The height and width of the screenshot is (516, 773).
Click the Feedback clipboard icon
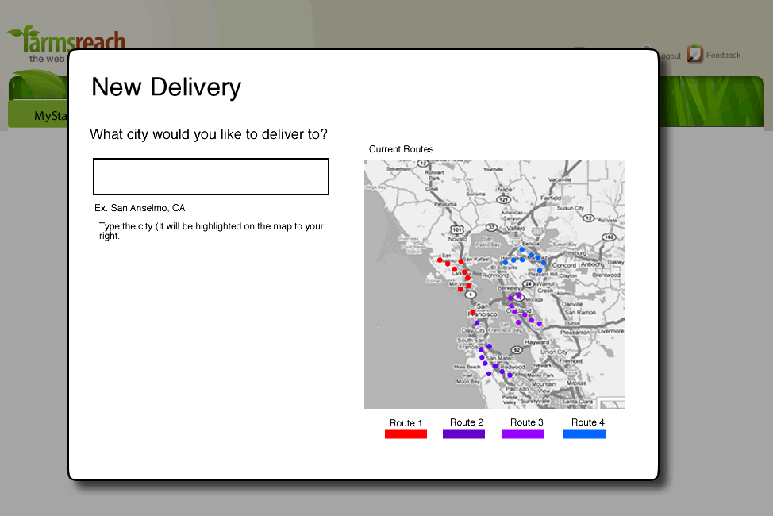[x=695, y=54]
